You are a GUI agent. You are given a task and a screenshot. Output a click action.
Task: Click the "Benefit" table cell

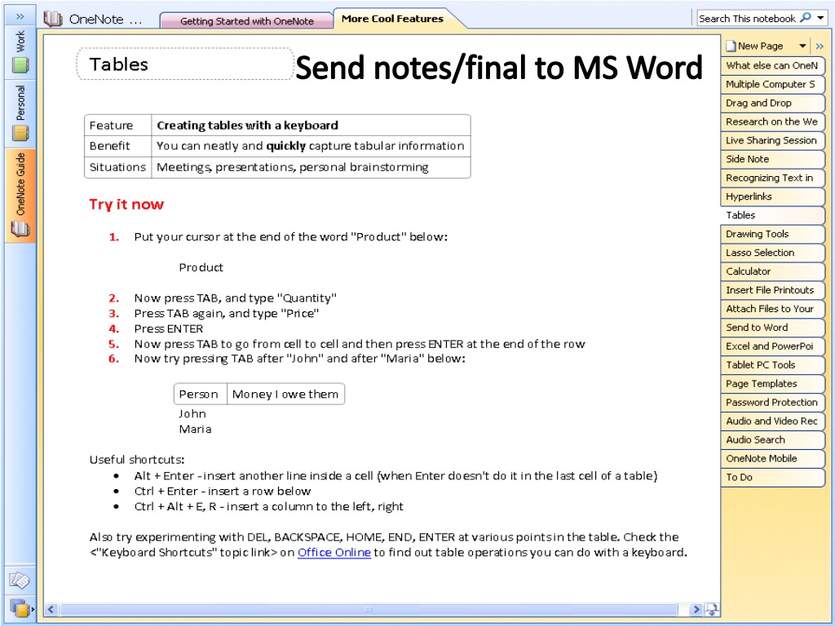click(117, 146)
